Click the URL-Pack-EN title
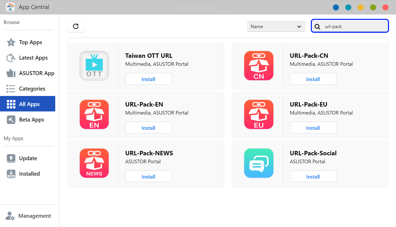The width and height of the screenshot is (396, 227). 144,104
